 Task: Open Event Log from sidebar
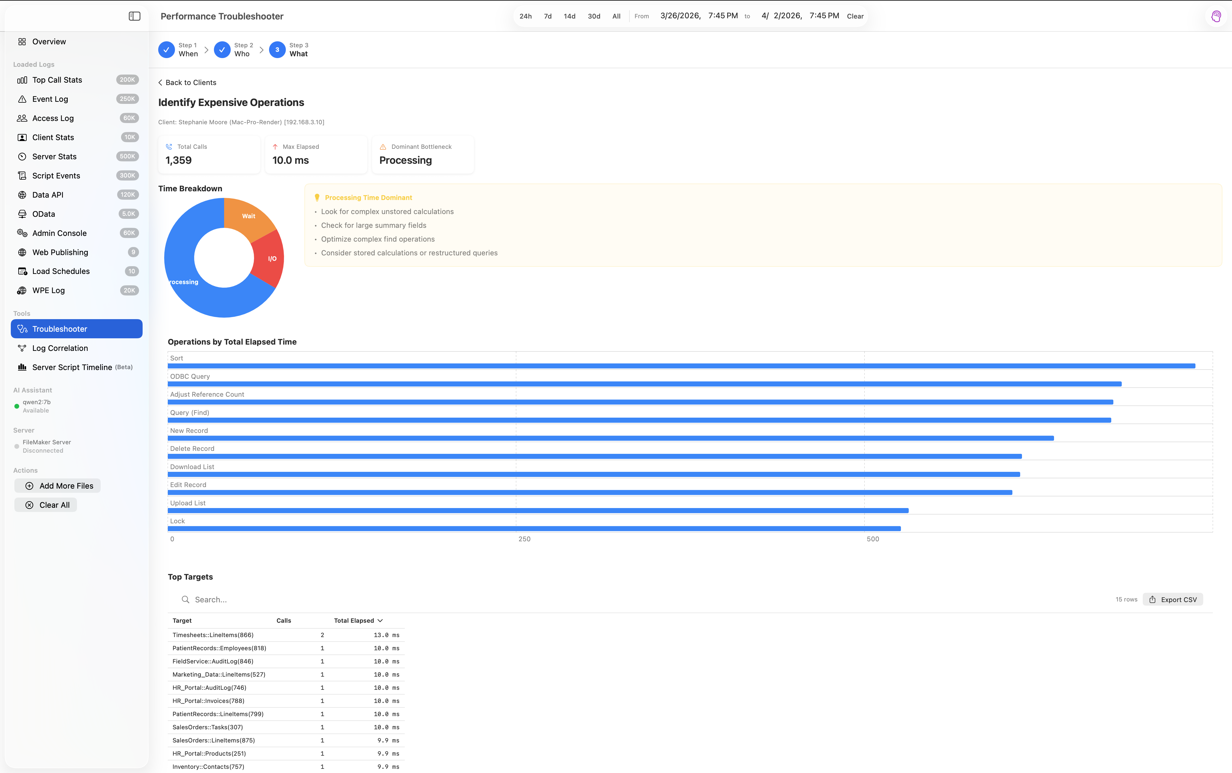[x=50, y=99]
